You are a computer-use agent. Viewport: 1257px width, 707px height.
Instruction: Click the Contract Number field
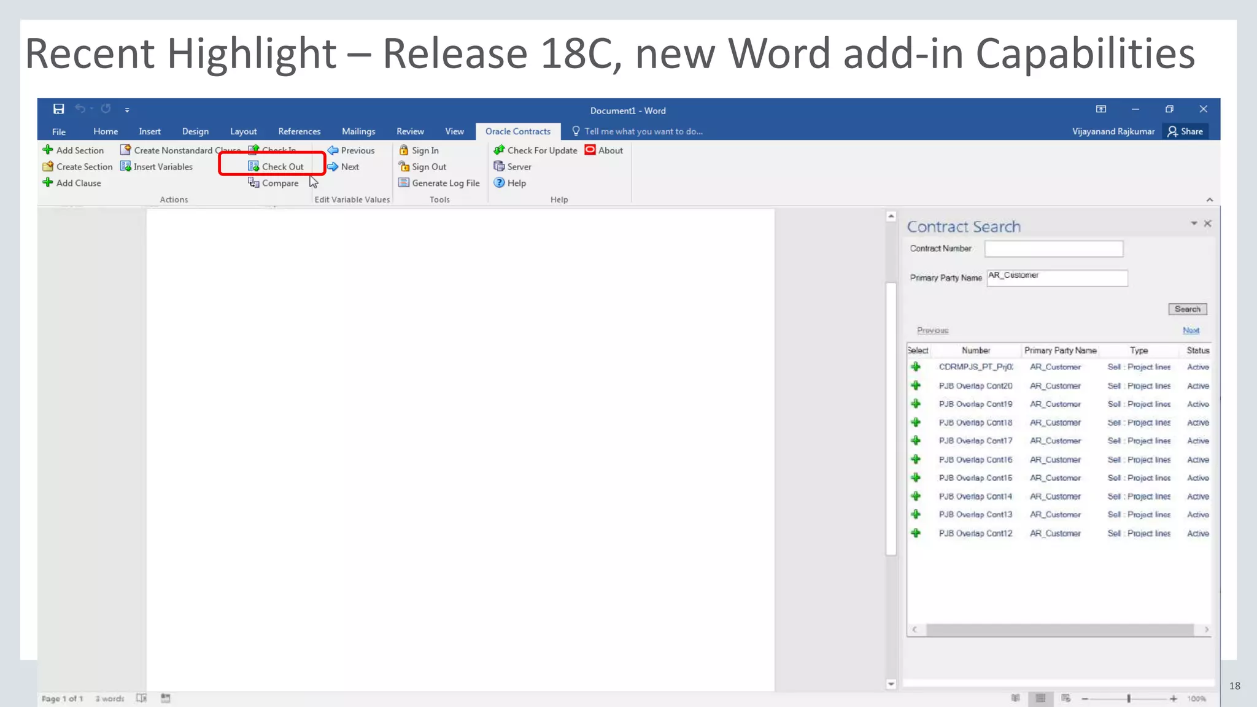(x=1054, y=249)
